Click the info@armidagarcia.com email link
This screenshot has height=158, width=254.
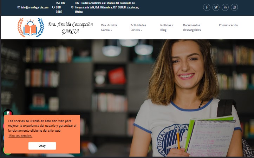pyautogui.click(x=35, y=7)
